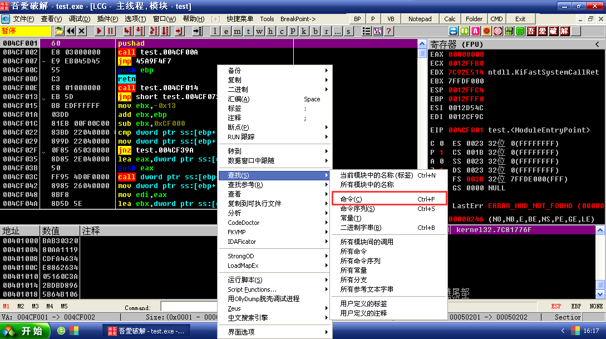This screenshot has height=339, width=606.
Task: Click the blue swap arrows plugin icon
Action: (x=453, y=31)
